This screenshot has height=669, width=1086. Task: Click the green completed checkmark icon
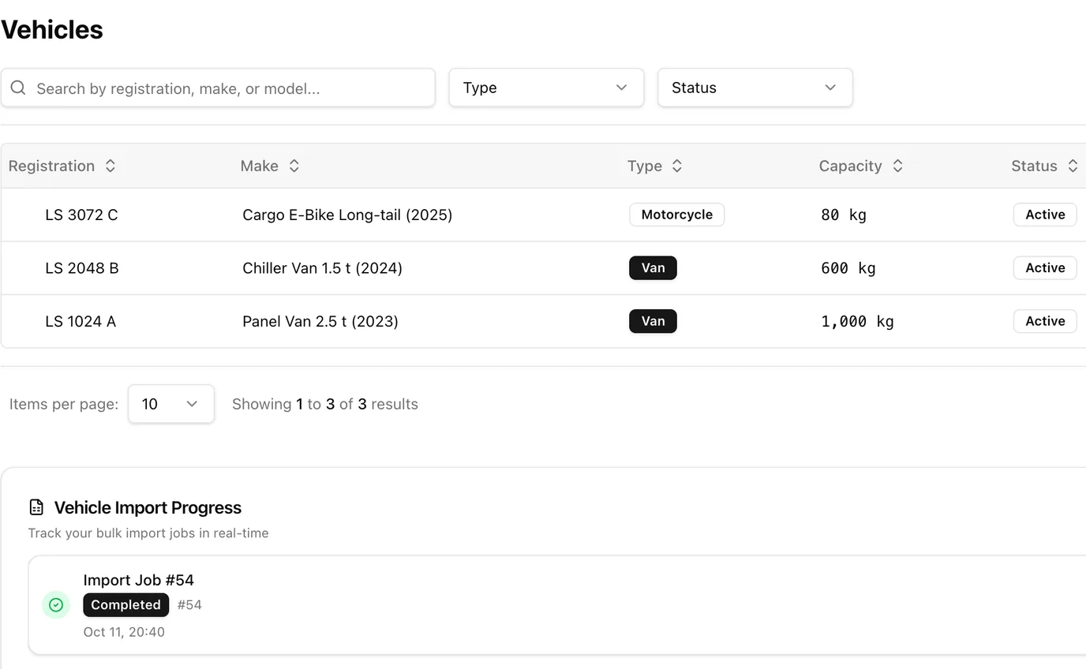pyautogui.click(x=56, y=605)
